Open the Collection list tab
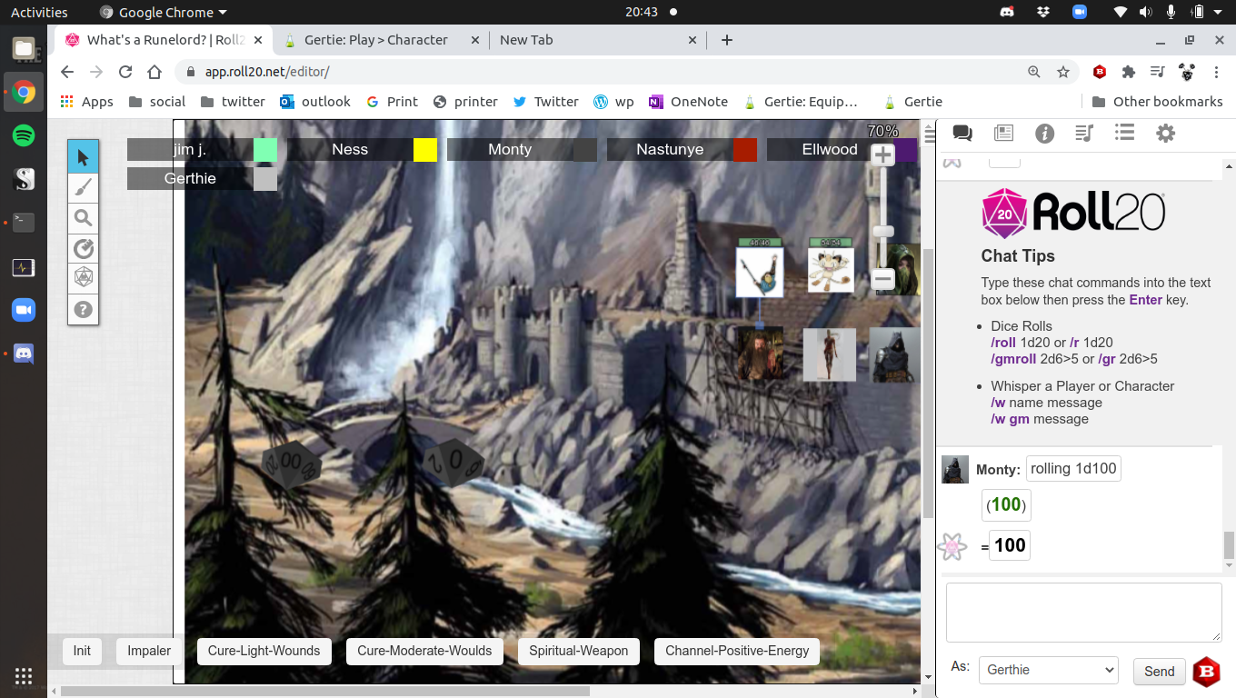 pos(1124,134)
